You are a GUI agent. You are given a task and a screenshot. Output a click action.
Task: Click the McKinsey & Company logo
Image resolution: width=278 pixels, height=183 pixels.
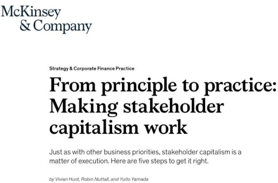pyautogui.click(x=46, y=19)
